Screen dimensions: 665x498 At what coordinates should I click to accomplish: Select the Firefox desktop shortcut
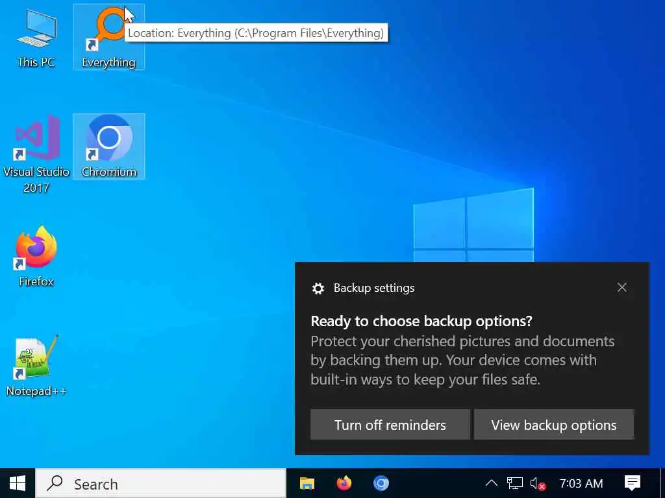[x=36, y=257]
